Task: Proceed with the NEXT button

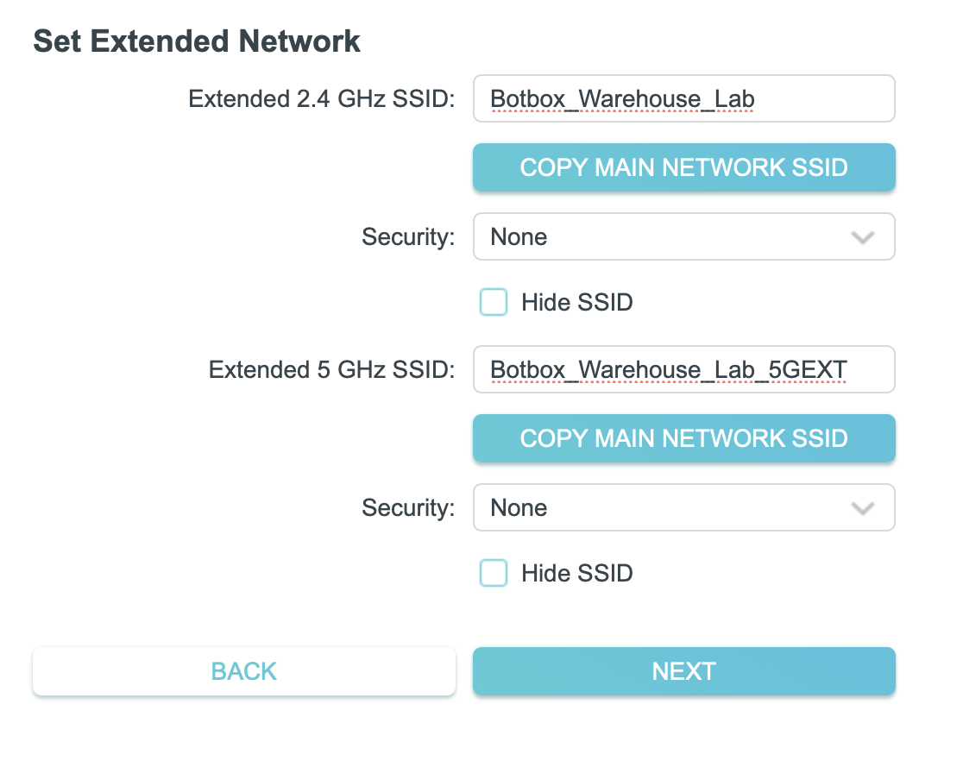Action: point(683,671)
